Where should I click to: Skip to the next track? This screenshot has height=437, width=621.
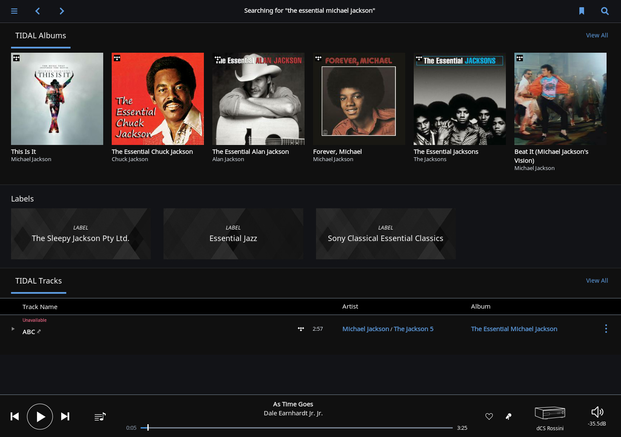[65, 416]
